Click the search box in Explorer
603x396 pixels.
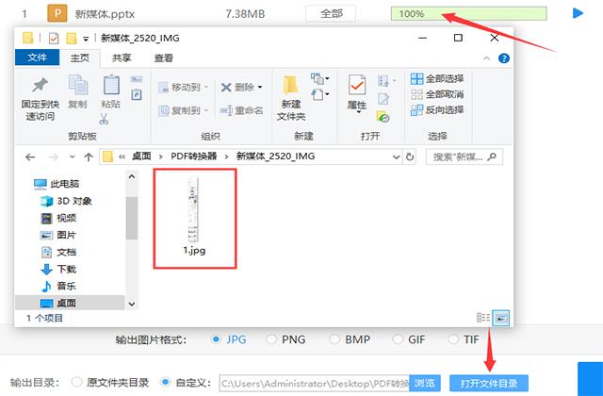(x=464, y=157)
